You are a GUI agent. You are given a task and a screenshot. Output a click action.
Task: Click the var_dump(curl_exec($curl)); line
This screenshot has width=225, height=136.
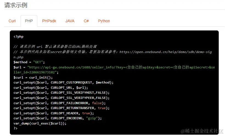click(40, 123)
